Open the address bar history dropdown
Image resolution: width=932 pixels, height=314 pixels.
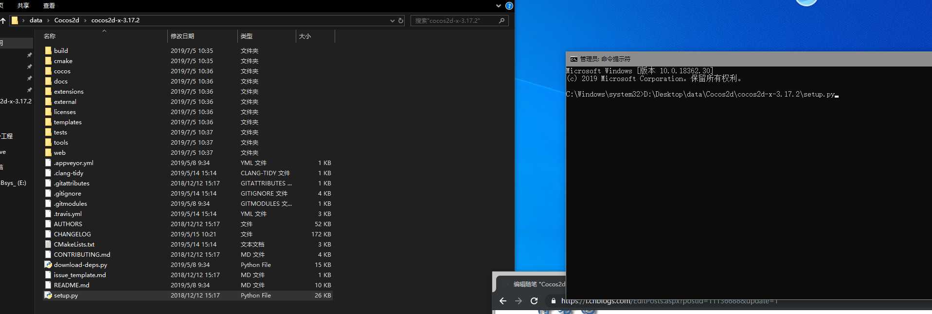click(x=392, y=20)
